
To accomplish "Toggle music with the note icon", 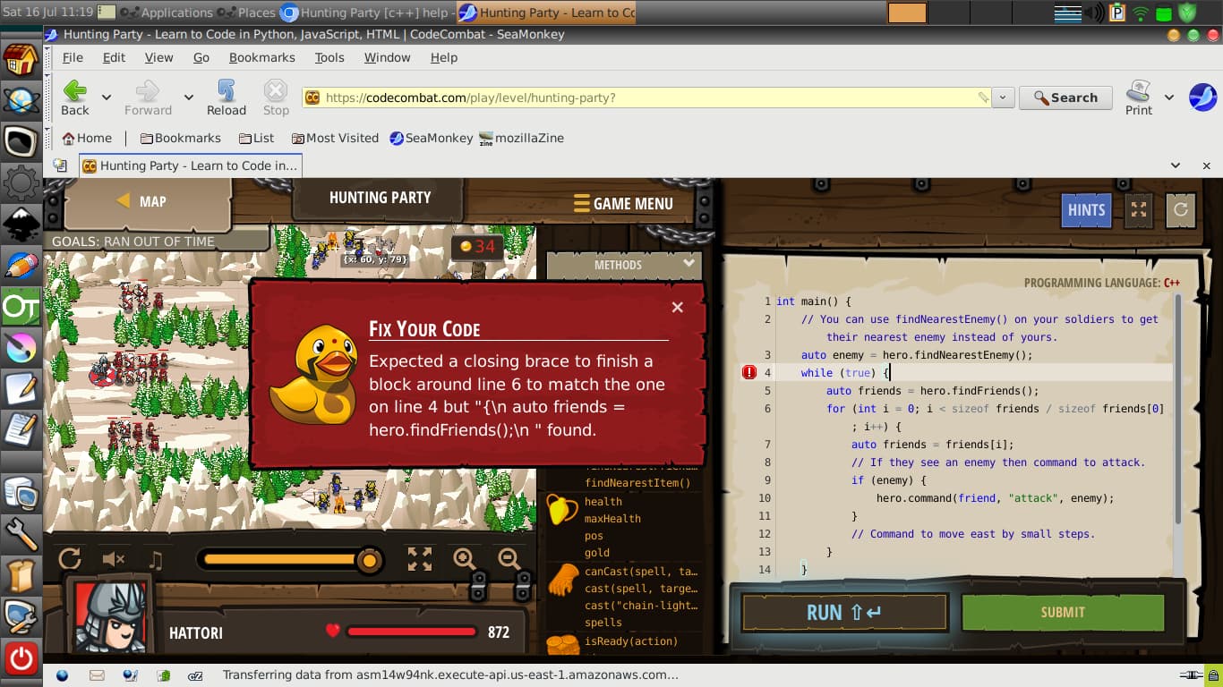I will 156,559.
